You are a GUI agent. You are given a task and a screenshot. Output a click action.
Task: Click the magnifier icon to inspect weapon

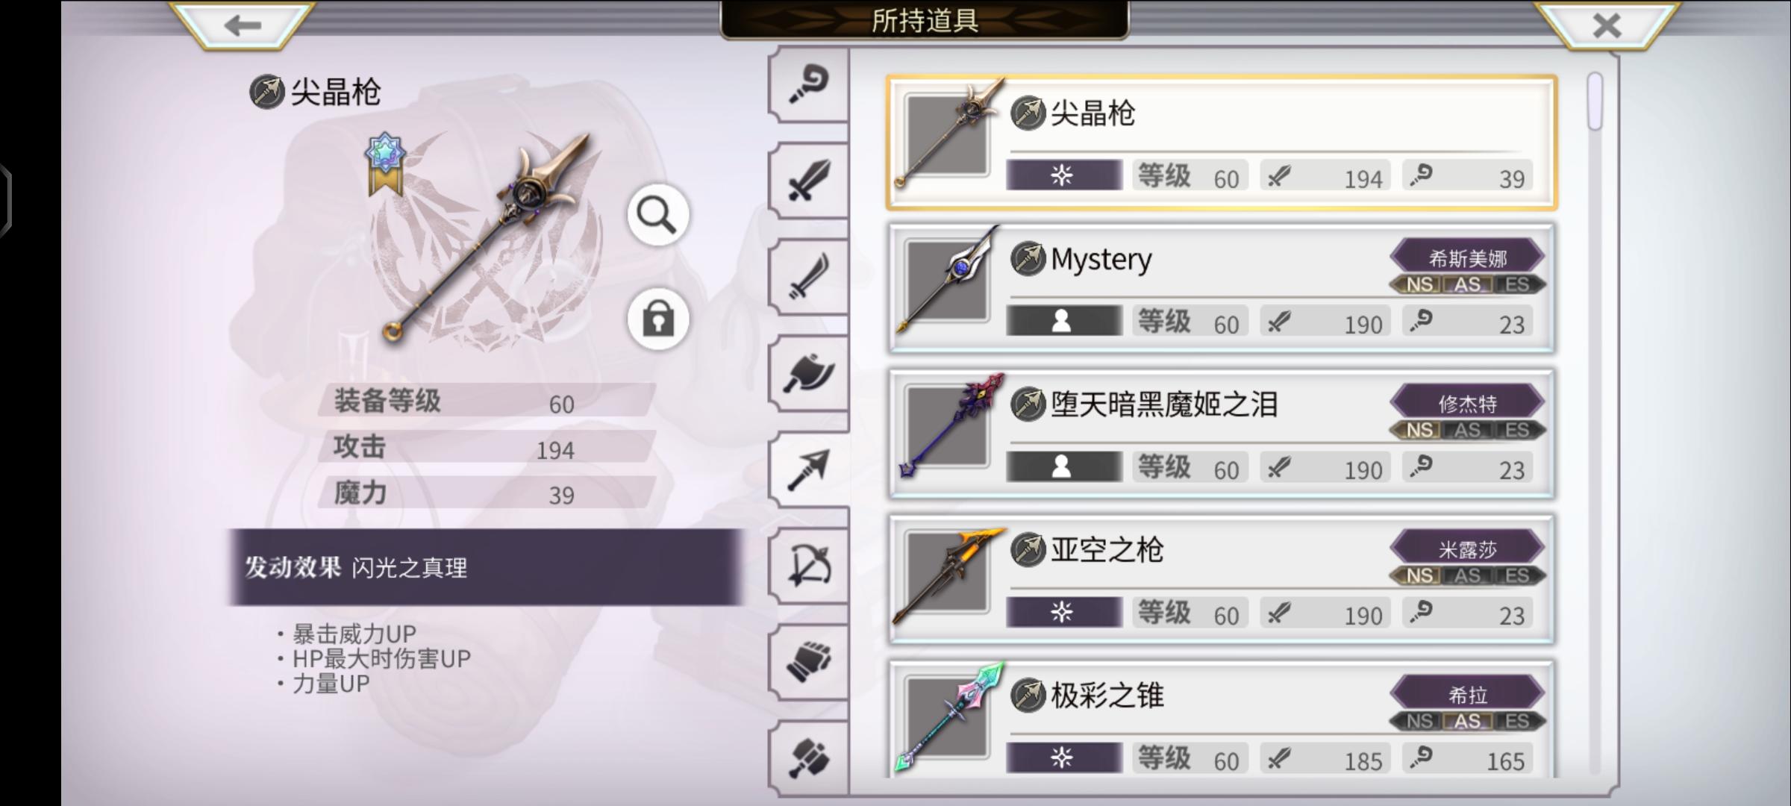[x=657, y=216]
